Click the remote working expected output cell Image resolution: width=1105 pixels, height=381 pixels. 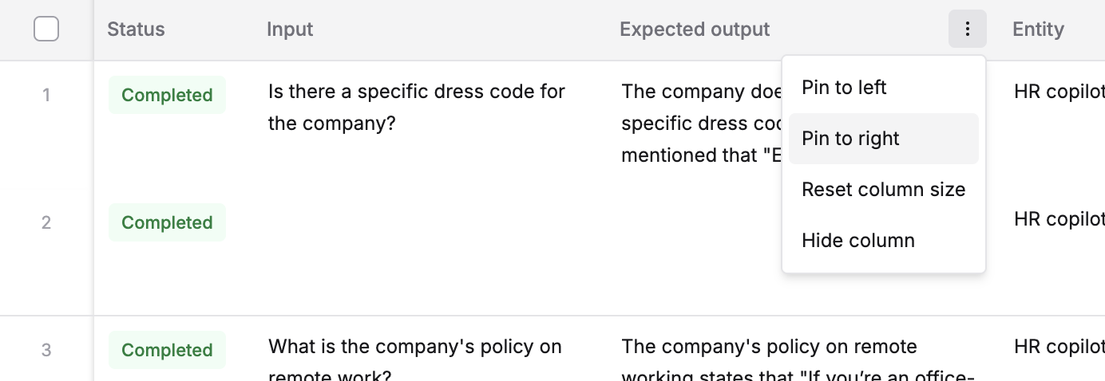pyautogui.click(x=798, y=360)
